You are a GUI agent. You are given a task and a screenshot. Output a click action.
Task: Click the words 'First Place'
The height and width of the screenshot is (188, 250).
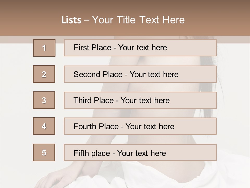tap(92, 48)
